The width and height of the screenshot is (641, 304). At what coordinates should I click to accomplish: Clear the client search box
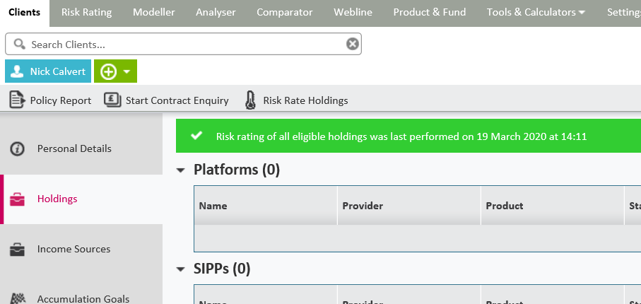(352, 45)
